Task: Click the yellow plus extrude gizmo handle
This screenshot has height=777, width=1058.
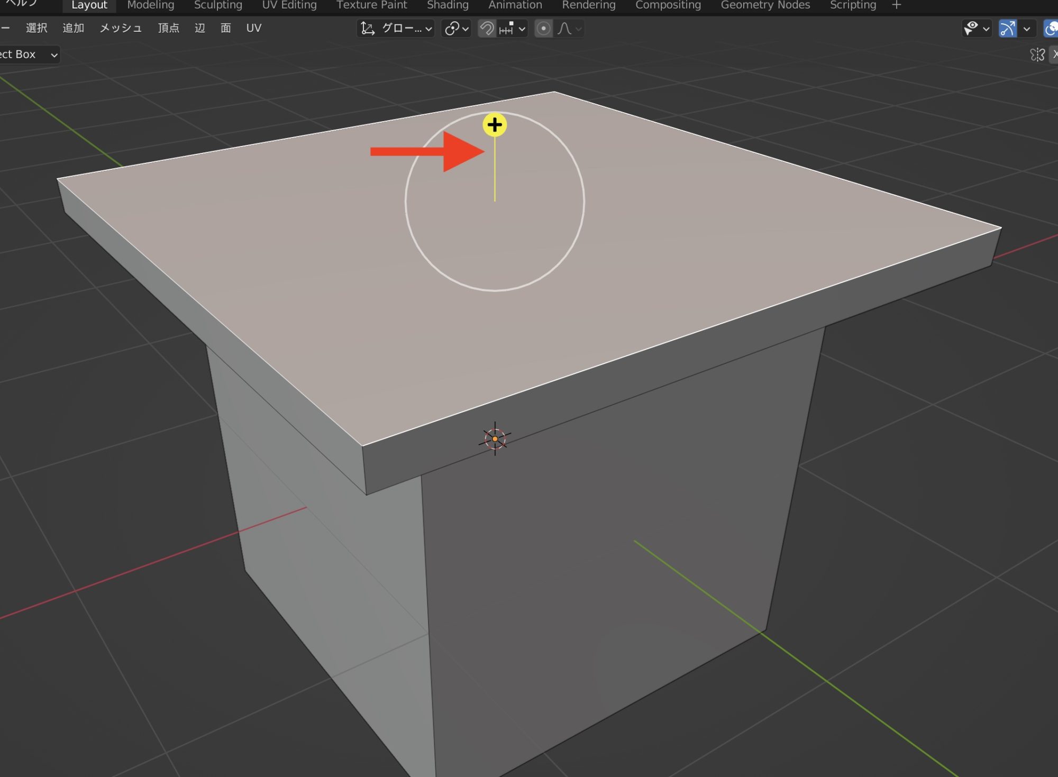Action: click(x=495, y=125)
